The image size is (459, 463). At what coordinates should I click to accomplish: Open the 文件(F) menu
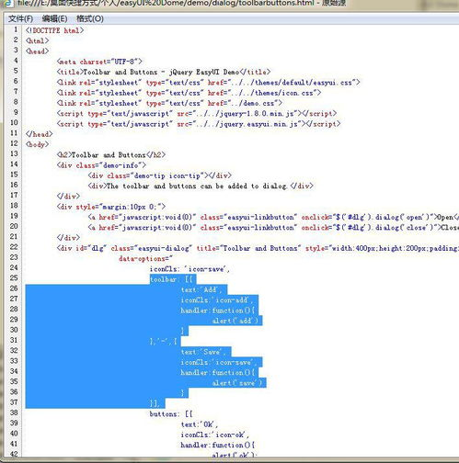tap(20, 18)
